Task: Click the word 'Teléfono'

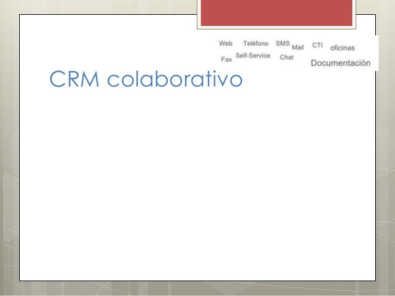Action: pos(256,43)
